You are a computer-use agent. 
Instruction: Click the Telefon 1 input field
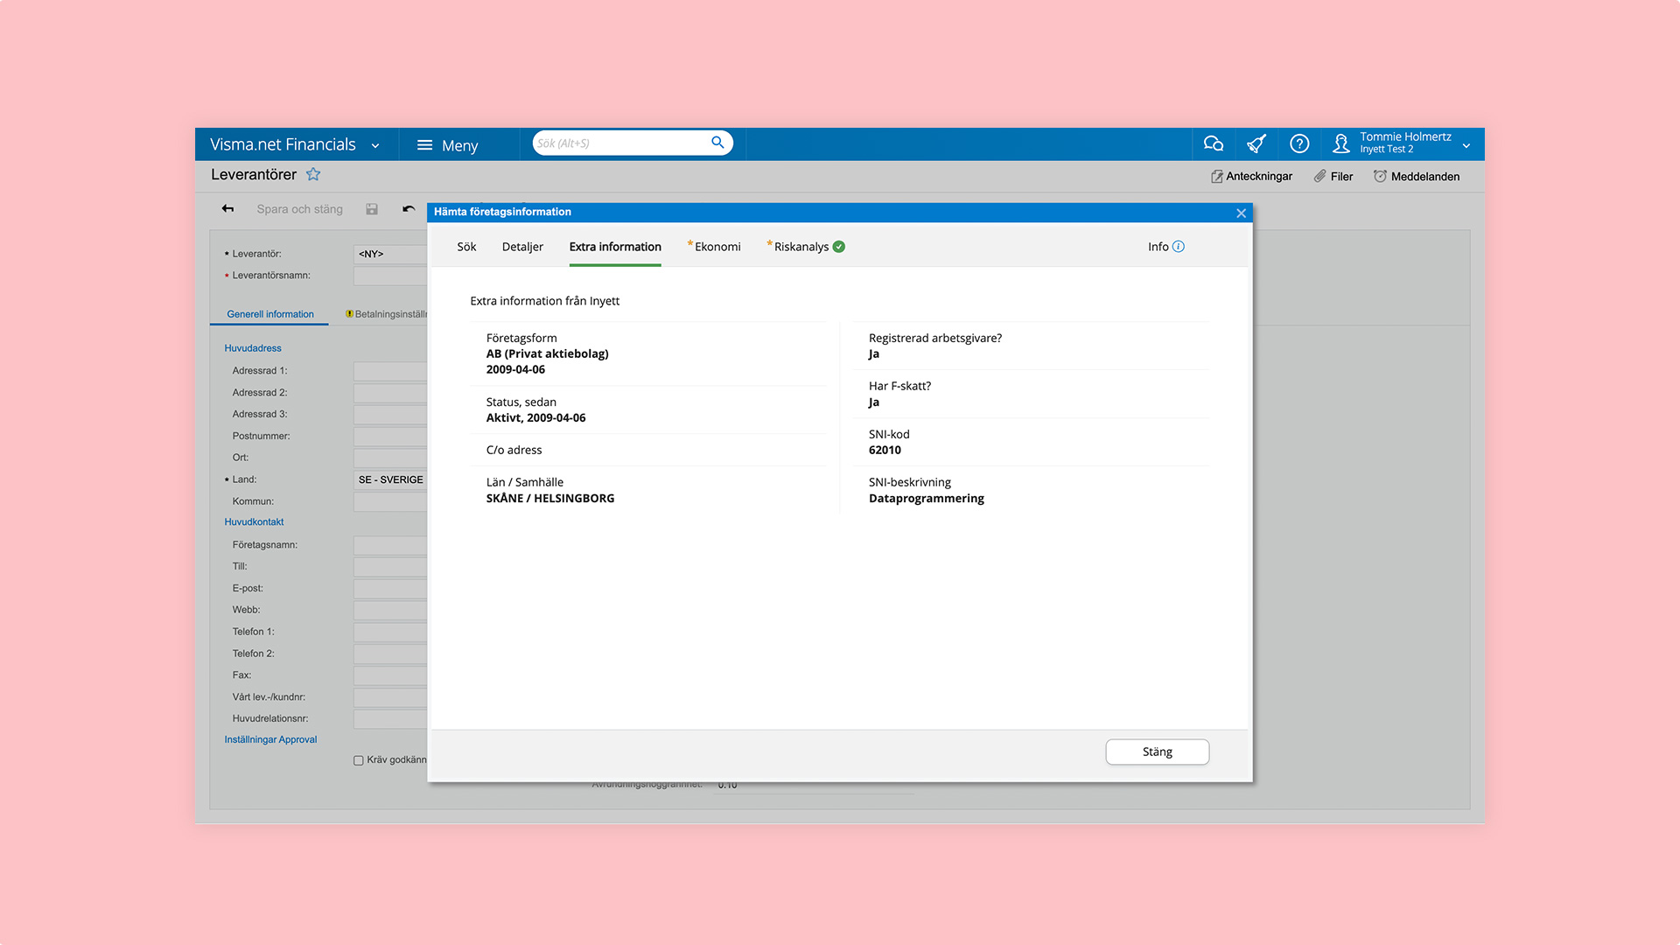(390, 632)
